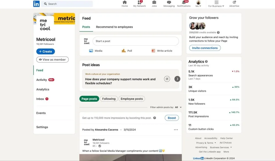Click credits available help icon
Screen dimensions: 275x161
click(x=218, y=32)
